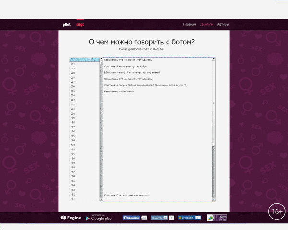Click inside the conversation text area
This screenshot has width=288, height=230.
pyautogui.click(x=157, y=129)
